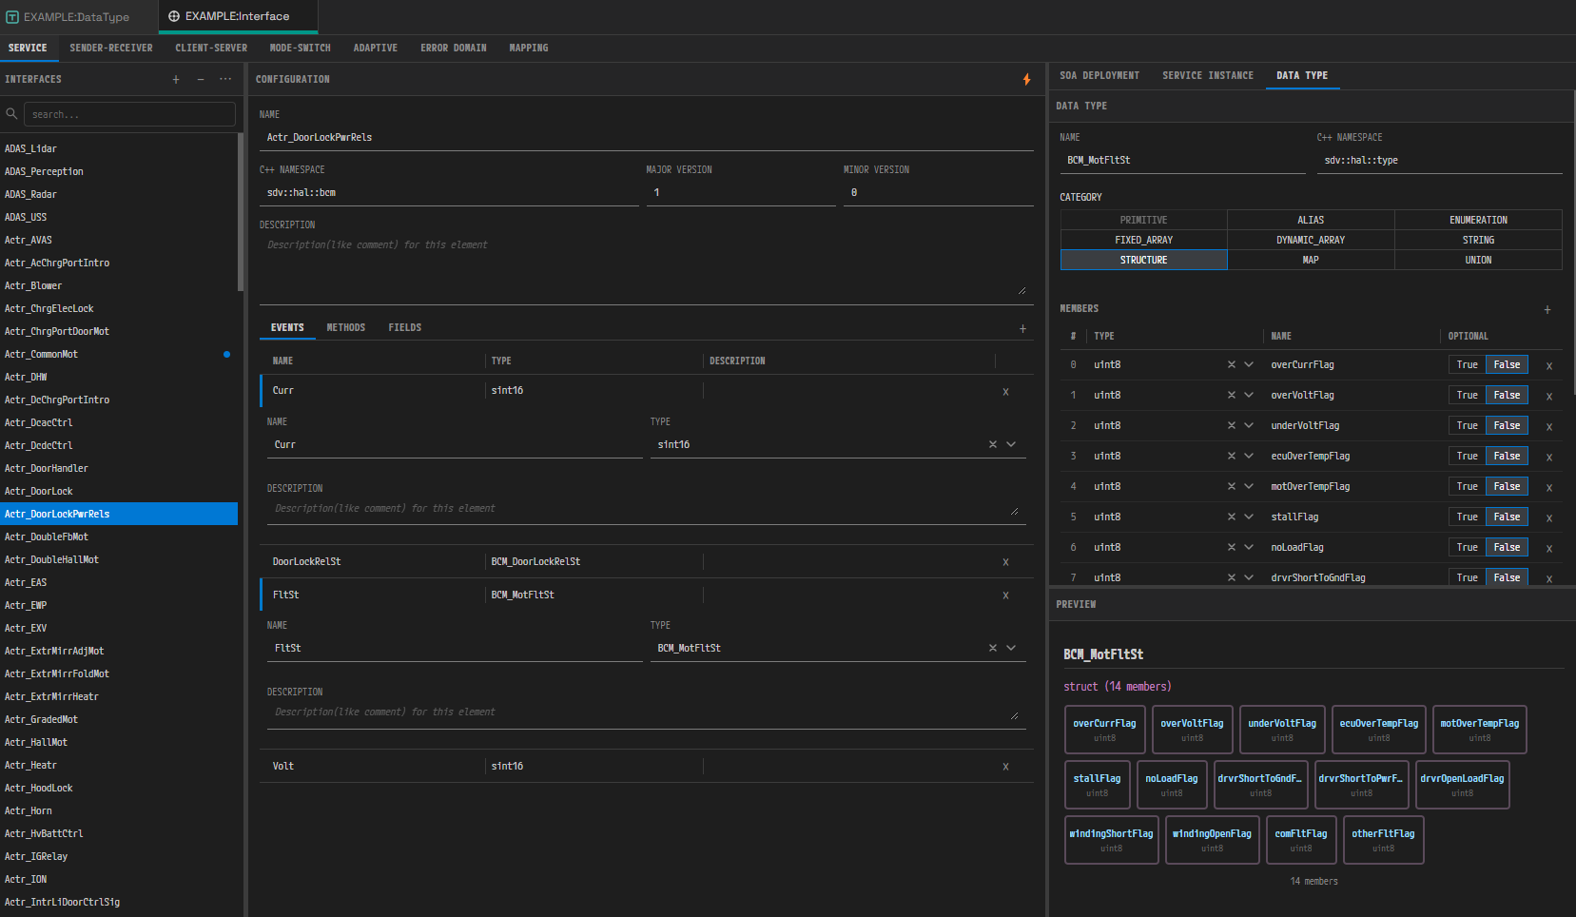Clear the uint8 type of stallFlag
The height and width of the screenshot is (917, 1576).
1232,517
